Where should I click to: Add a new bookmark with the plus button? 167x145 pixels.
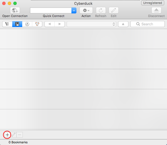pos(7,135)
